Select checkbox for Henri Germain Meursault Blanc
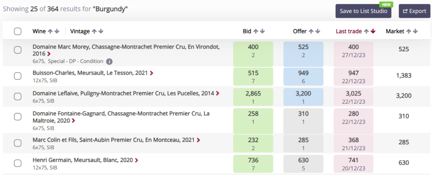Viewport: 432px width, 175px height. pos(18,163)
